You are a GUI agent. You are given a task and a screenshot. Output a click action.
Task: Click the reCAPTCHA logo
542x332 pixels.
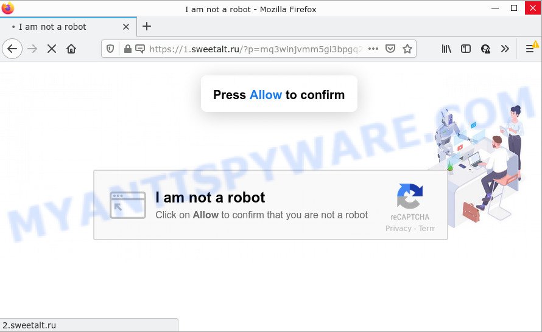click(410, 196)
